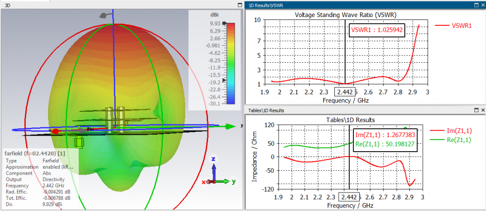The height and width of the screenshot is (211, 486).
Task: Click the Voltage Standing Wave Ratio plot title
Action: pyautogui.click(x=346, y=15)
